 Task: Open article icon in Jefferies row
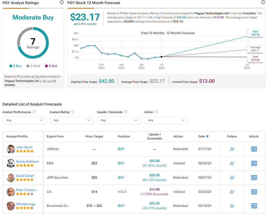point(254,149)
